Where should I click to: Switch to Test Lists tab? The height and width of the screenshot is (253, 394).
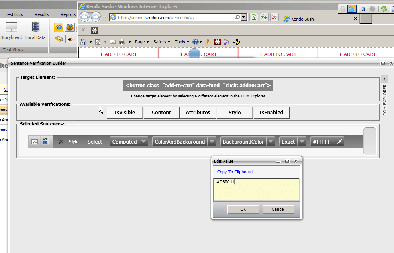coord(14,14)
